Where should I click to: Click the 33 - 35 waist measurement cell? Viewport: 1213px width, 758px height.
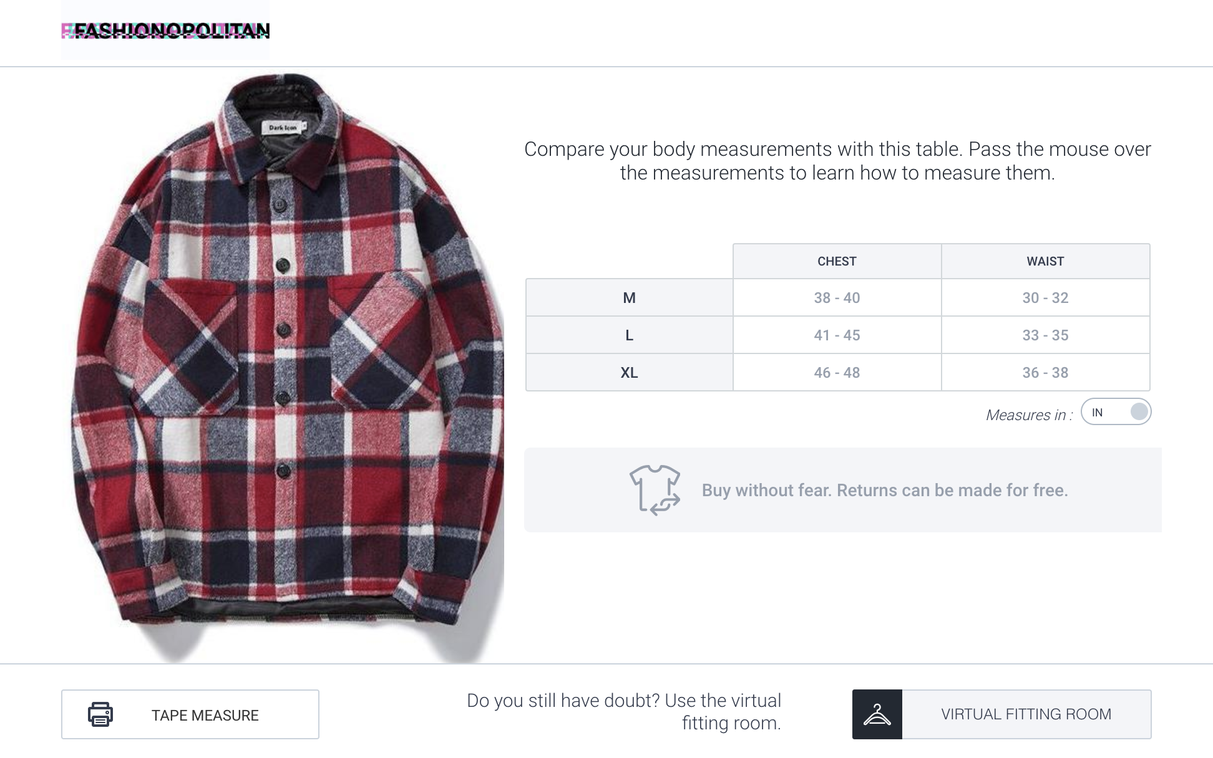(1046, 335)
